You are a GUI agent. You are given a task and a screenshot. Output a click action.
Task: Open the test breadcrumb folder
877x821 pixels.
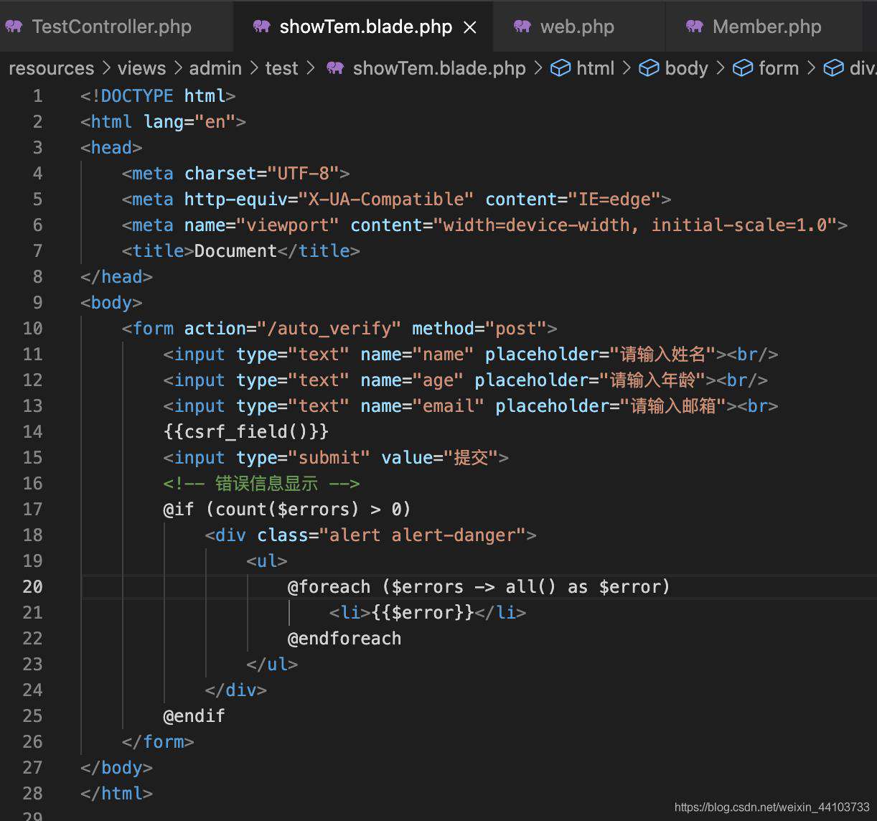pos(281,68)
